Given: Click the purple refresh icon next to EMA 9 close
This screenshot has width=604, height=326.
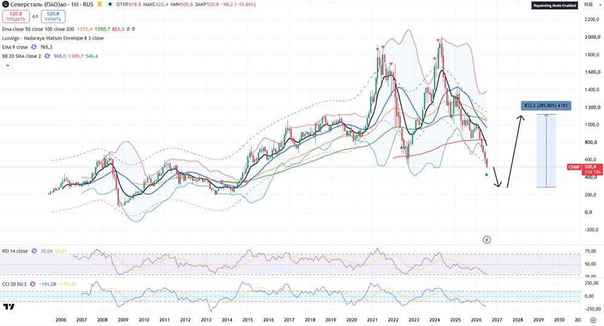Looking at the screenshot, I should point(34,47).
